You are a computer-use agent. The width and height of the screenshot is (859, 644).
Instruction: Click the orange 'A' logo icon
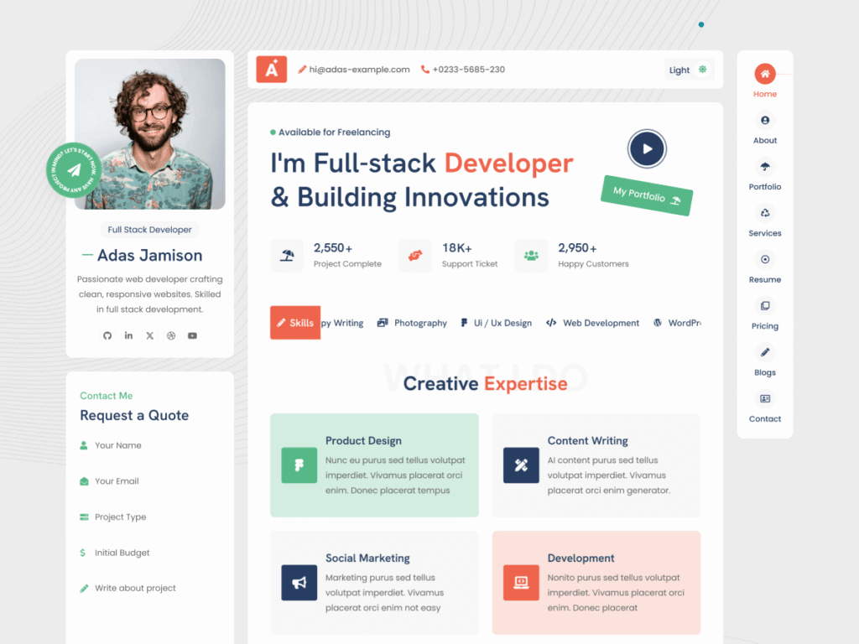click(x=270, y=69)
